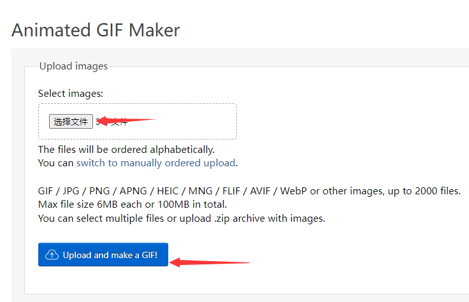The image size is (469, 302).
Task: Click the "Animated GIF Maker" page heading
Action: coord(96,30)
